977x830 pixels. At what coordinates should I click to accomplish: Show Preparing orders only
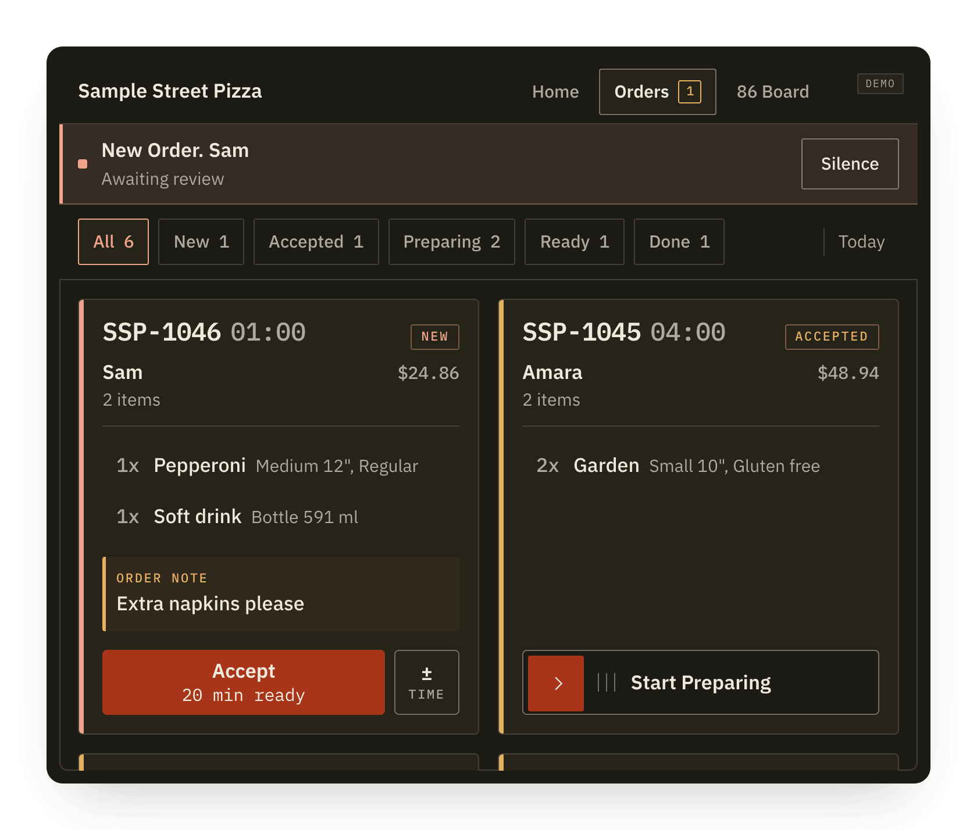[x=452, y=242]
